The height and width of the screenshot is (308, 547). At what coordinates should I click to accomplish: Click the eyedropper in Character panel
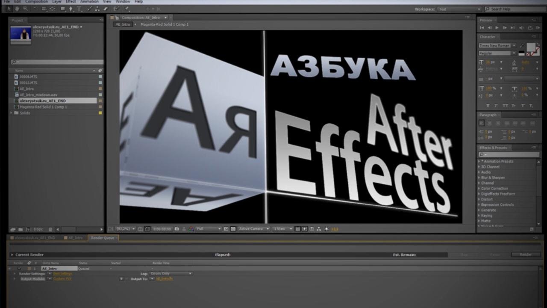[522, 45]
